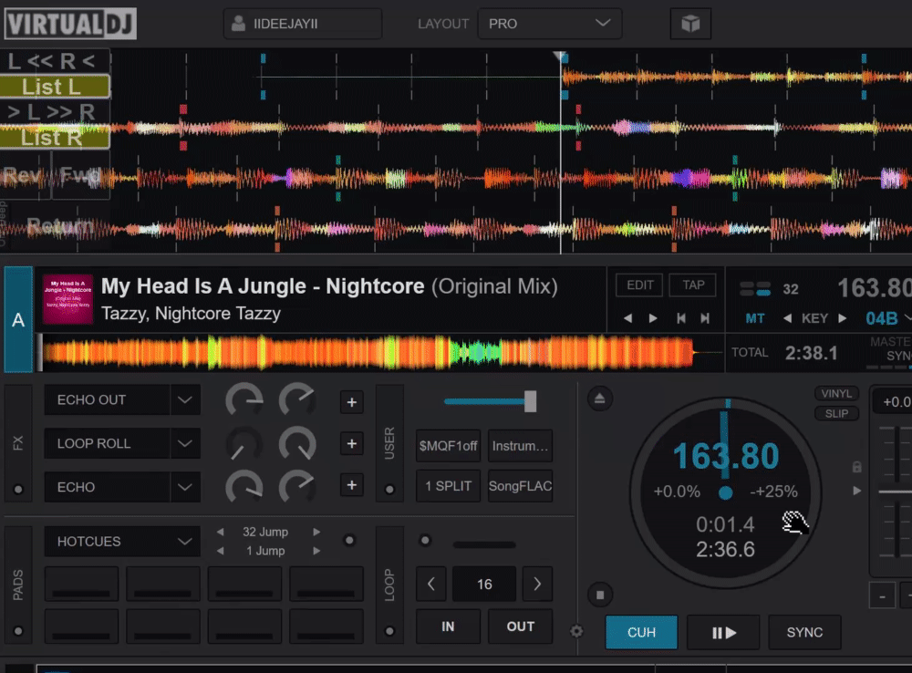Add an effect slot for ECHO OUT with plus

(351, 402)
